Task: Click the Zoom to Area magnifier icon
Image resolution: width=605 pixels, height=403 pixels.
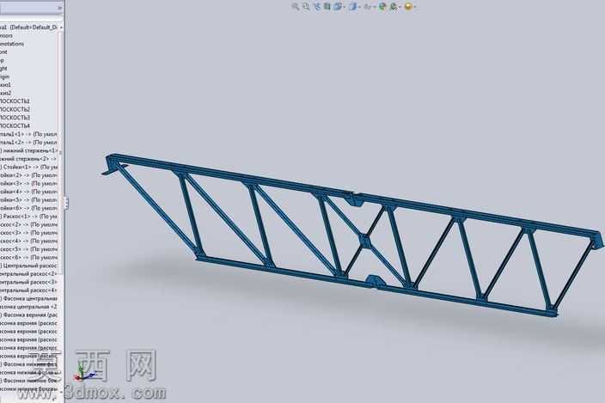Action: click(306, 6)
